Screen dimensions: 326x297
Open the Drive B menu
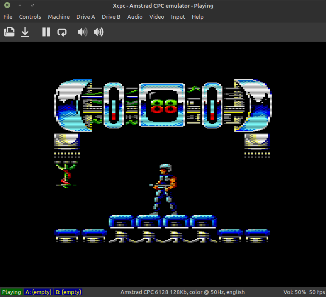pyautogui.click(x=111, y=17)
